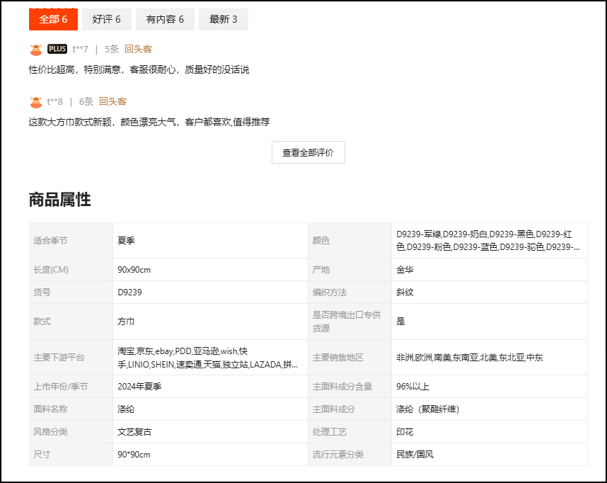Click the 商品属性 section heading

point(59,200)
